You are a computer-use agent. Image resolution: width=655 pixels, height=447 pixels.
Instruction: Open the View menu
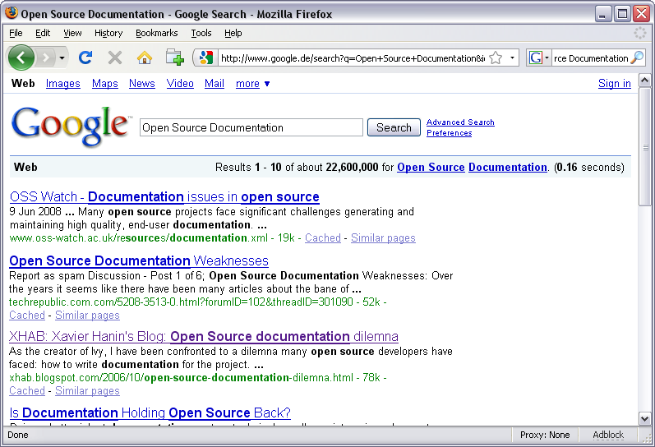coord(72,33)
